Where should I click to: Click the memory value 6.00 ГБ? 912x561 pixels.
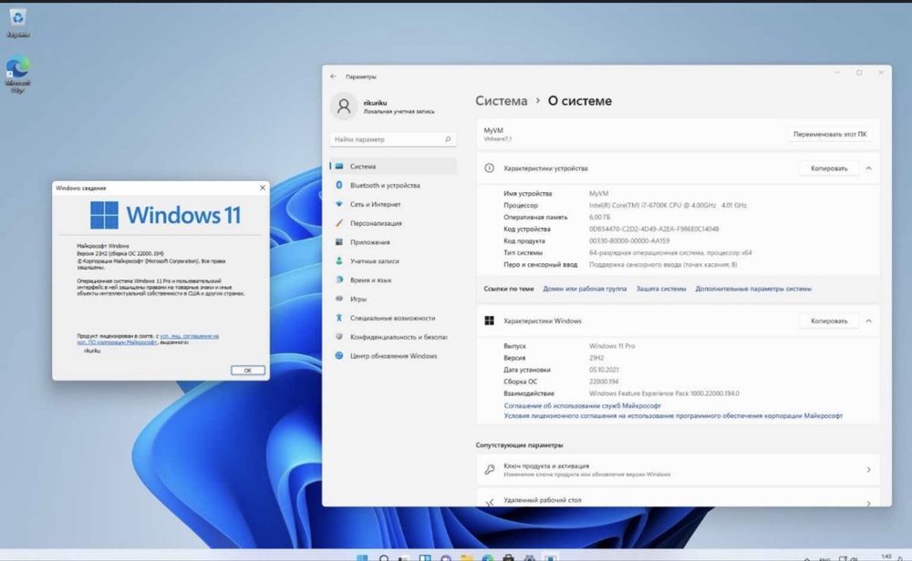click(x=600, y=217)
